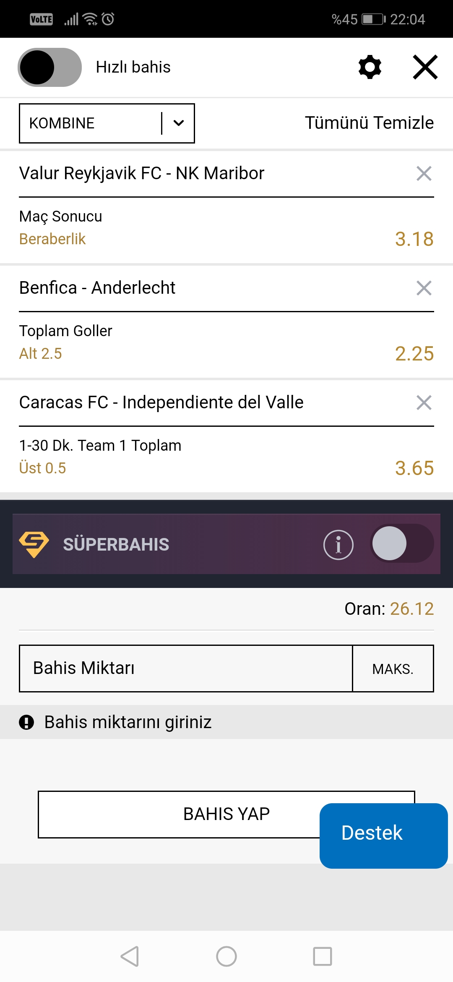
Task: Open Süperbahis info icon
Action: click(x=338, y=545)
